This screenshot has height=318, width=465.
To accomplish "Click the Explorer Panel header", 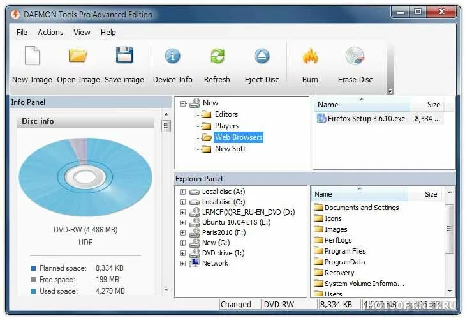I will click(315, 179).
